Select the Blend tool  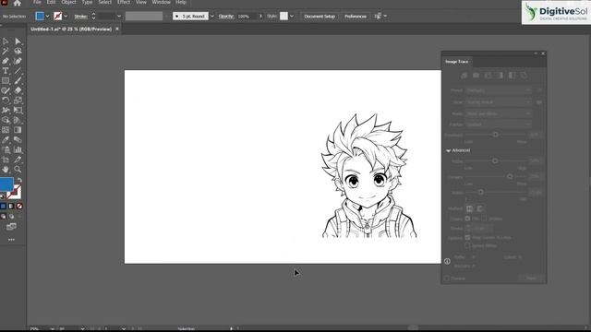18,140
